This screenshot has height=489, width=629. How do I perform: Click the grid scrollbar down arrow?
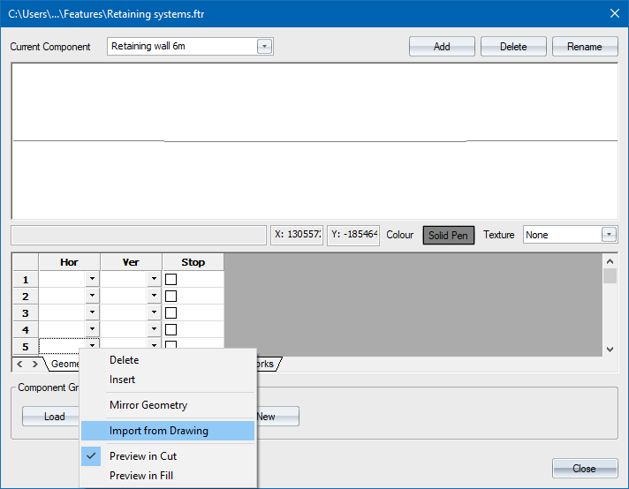click(x=610, y=350)
